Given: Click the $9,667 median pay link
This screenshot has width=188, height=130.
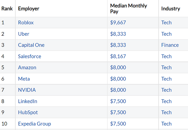Looking at the screenshot, I should point(118,23).
